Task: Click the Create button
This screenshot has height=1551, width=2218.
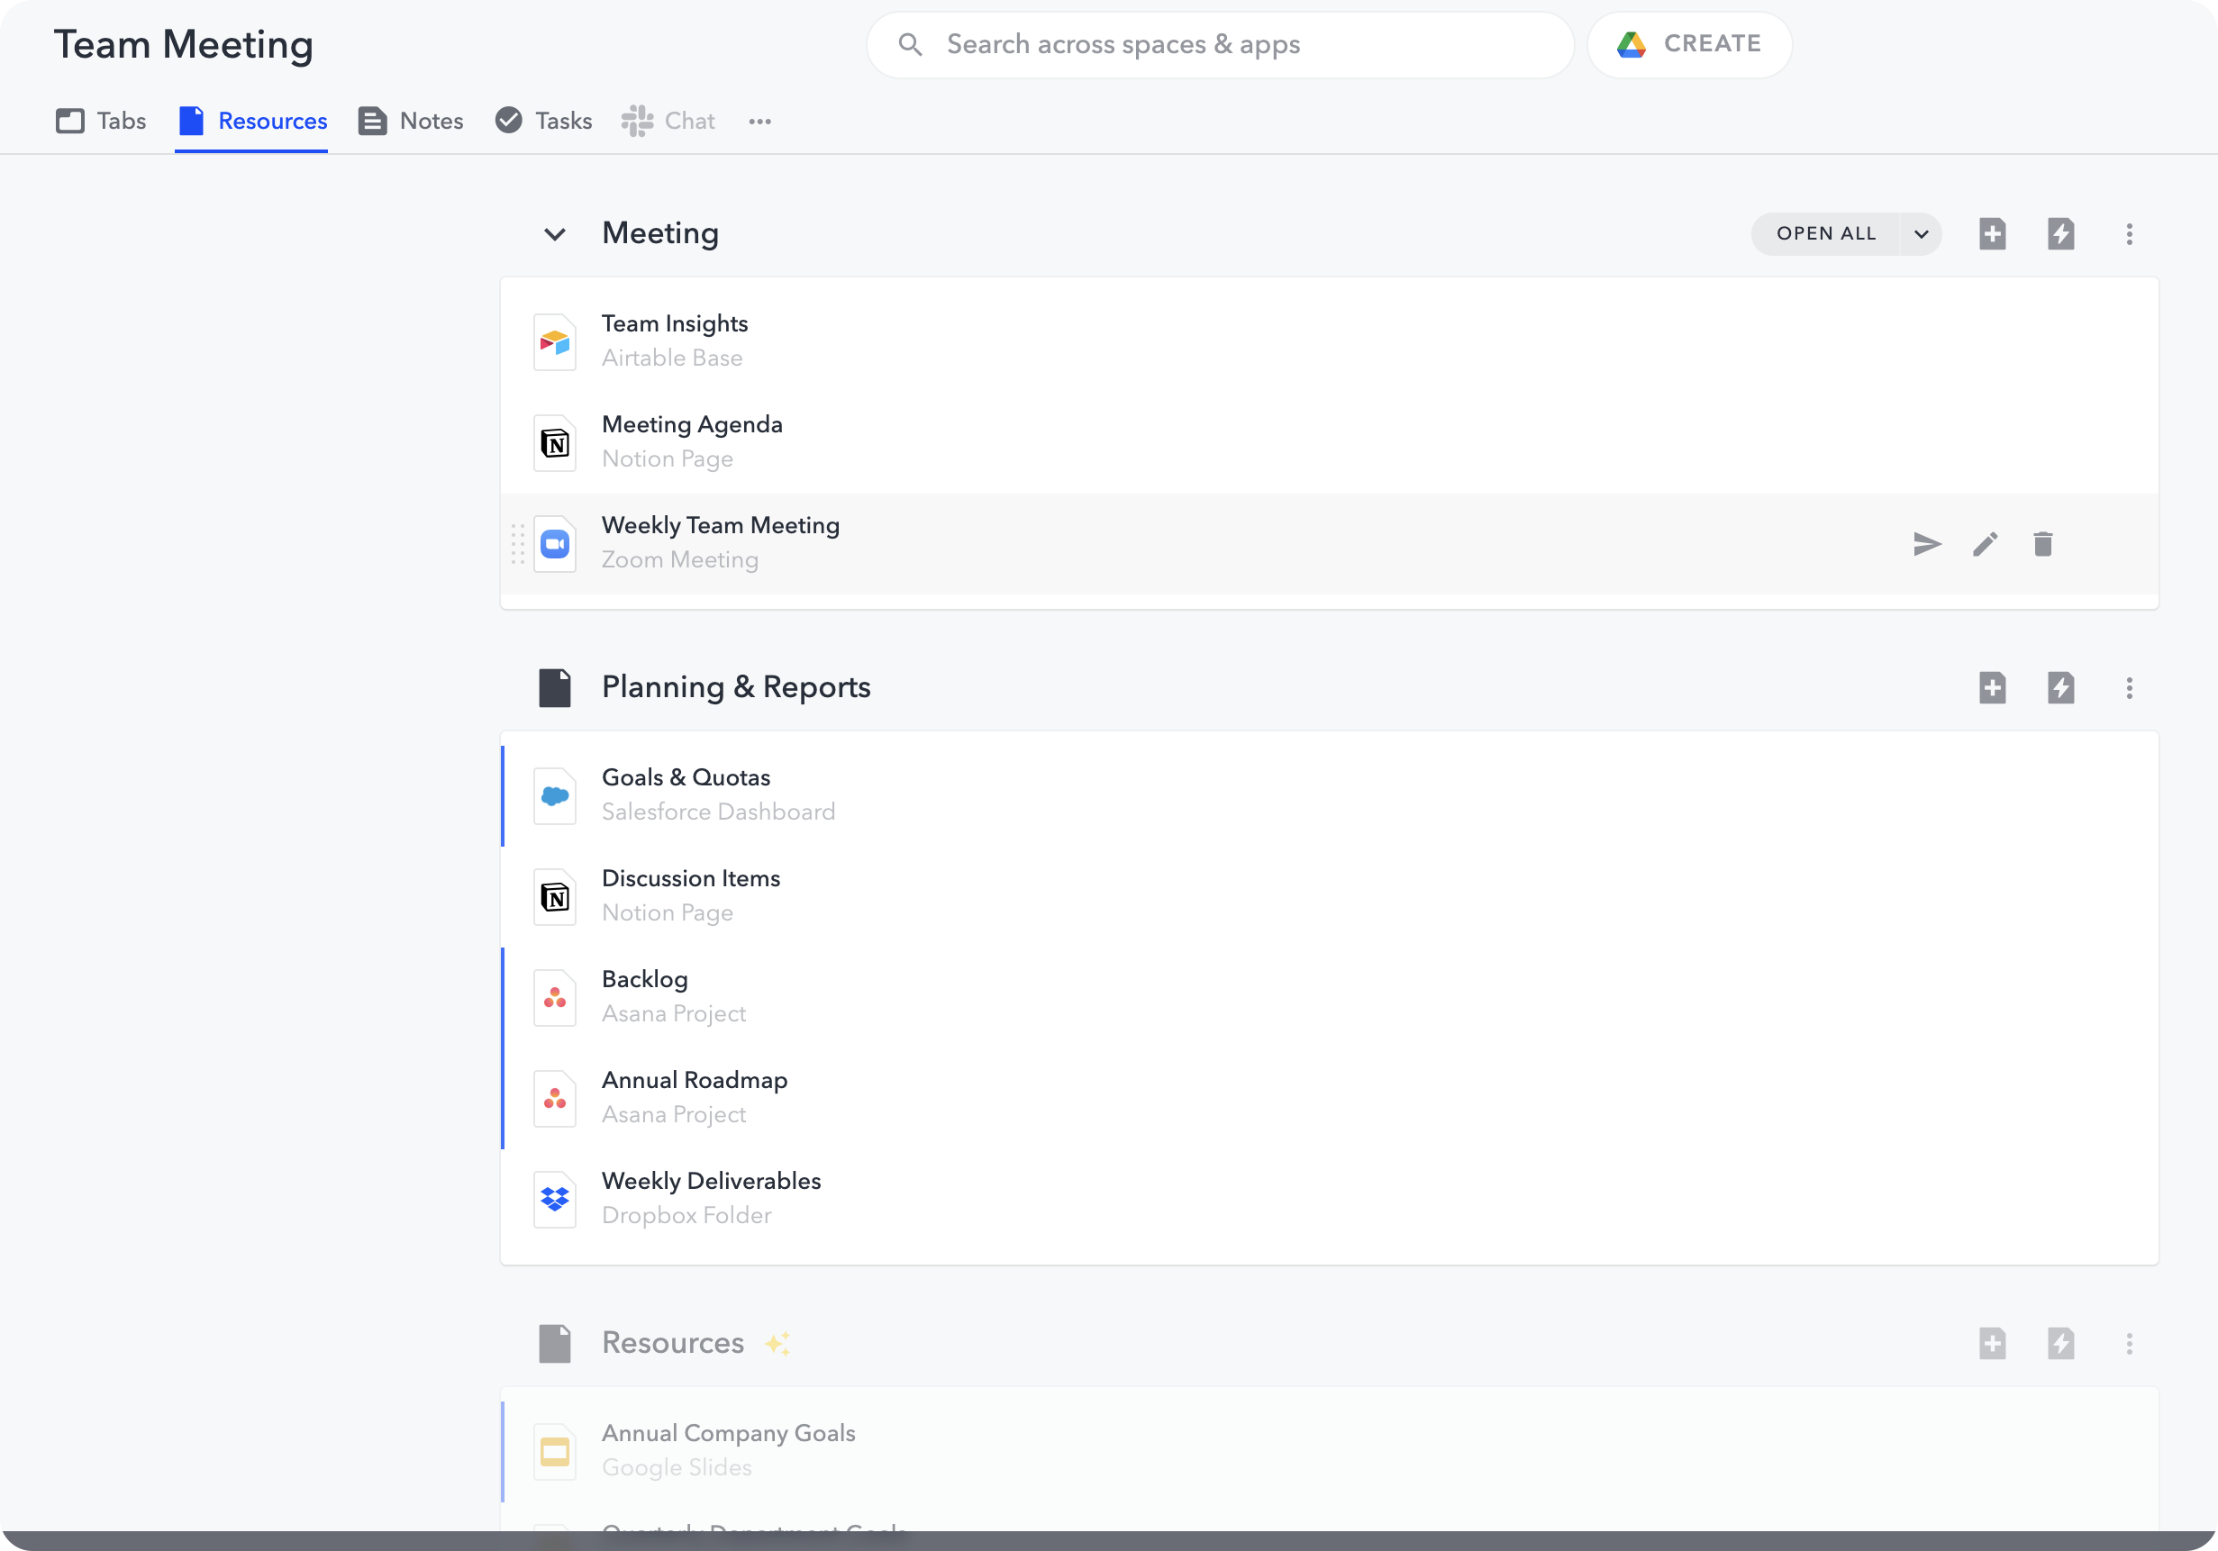Action: (1689, 44)
